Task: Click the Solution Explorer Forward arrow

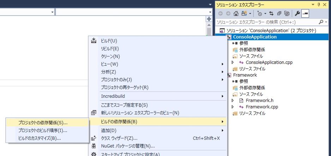Action: pos(228,13)
